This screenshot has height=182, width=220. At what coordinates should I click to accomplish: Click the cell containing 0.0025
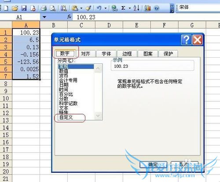[x=26, y=69]
